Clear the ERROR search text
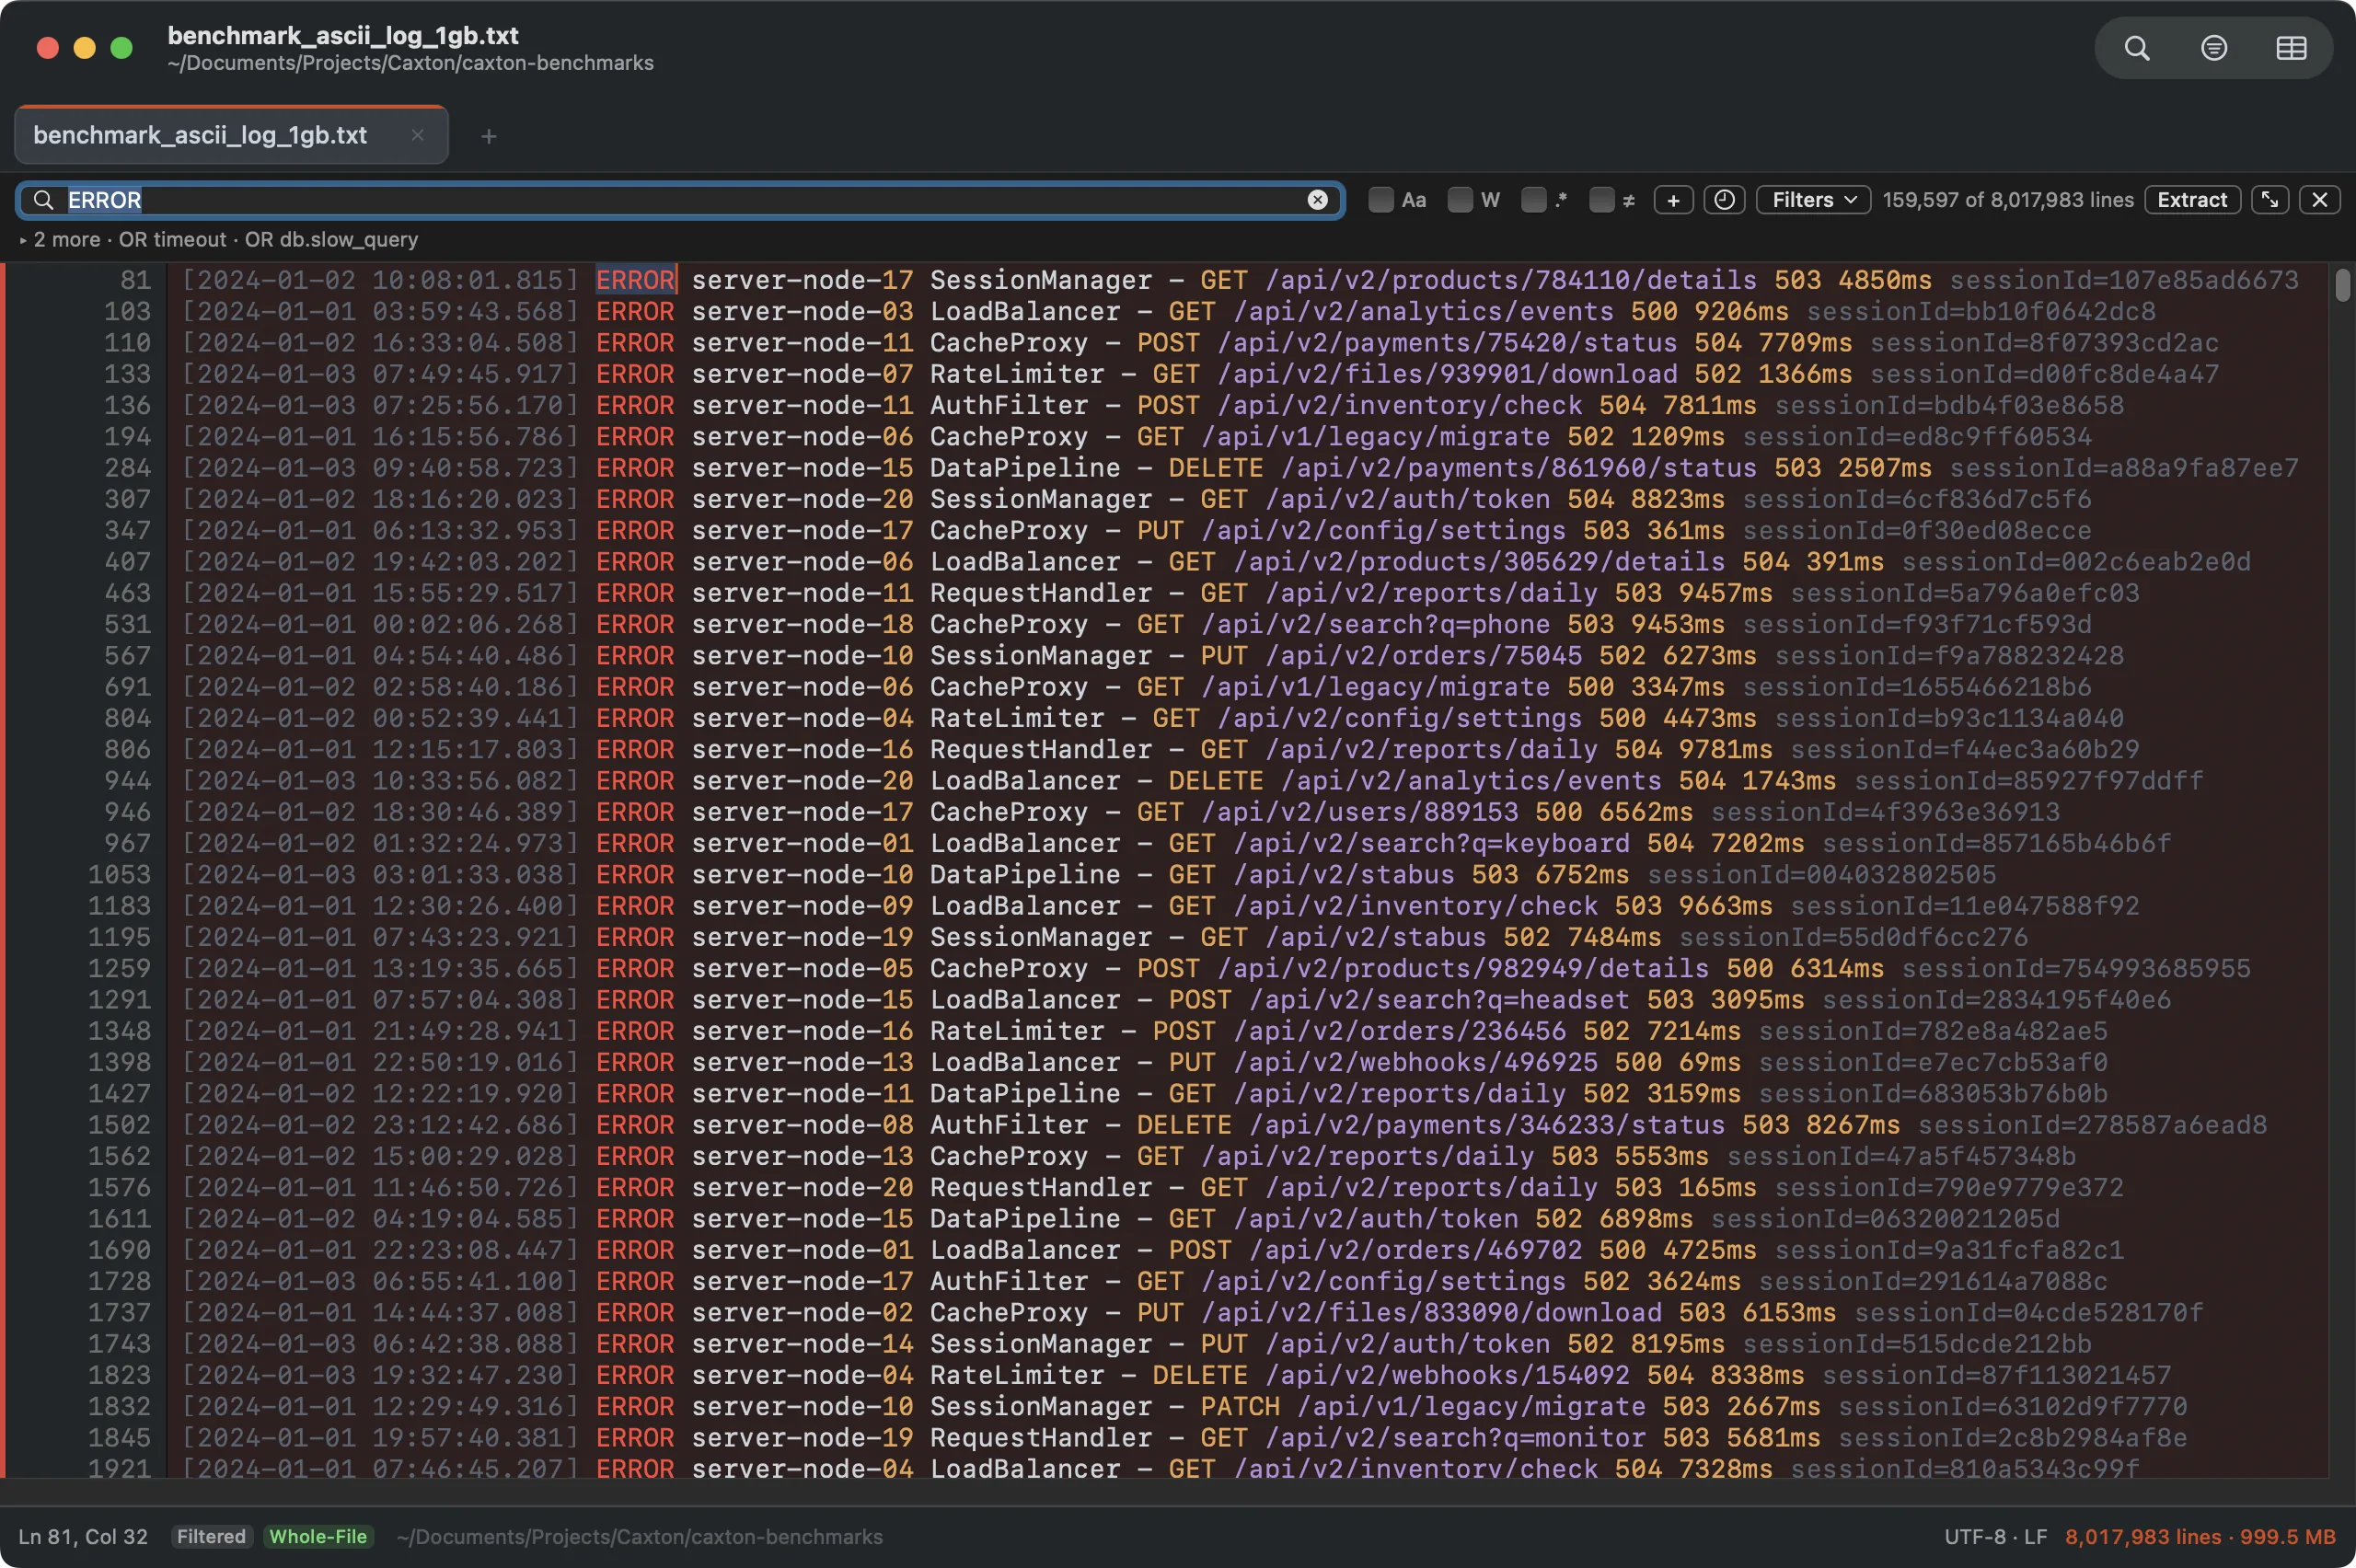 pyautogui.click(x=1318, y=200)
